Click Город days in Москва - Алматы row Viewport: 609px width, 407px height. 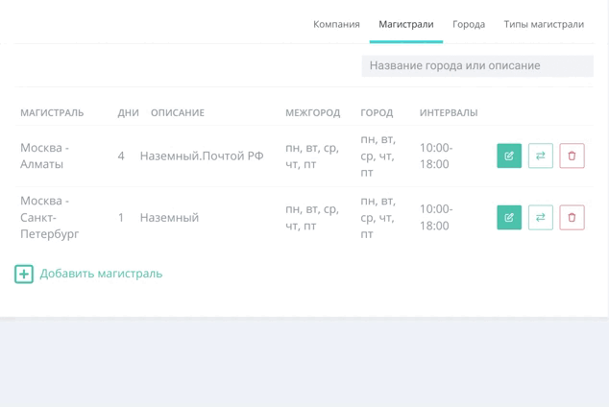pyautogui.click(x=378, y=156)
